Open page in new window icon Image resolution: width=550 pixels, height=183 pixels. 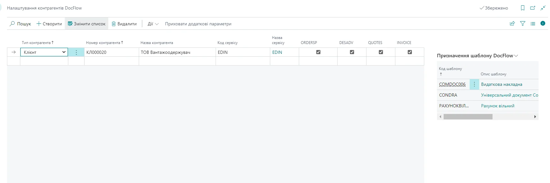click(533, 8)
